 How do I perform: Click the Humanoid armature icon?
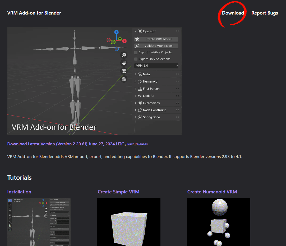click(x=140, y=81)
